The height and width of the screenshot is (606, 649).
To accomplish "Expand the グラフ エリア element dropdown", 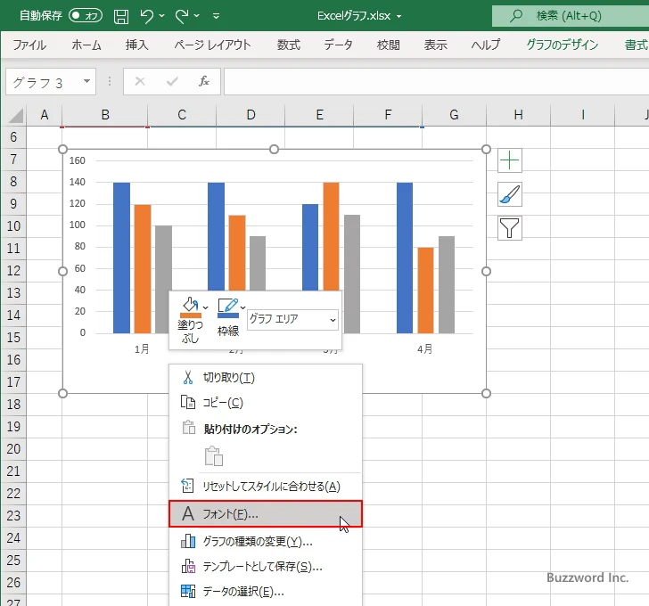I will [333, 319].
